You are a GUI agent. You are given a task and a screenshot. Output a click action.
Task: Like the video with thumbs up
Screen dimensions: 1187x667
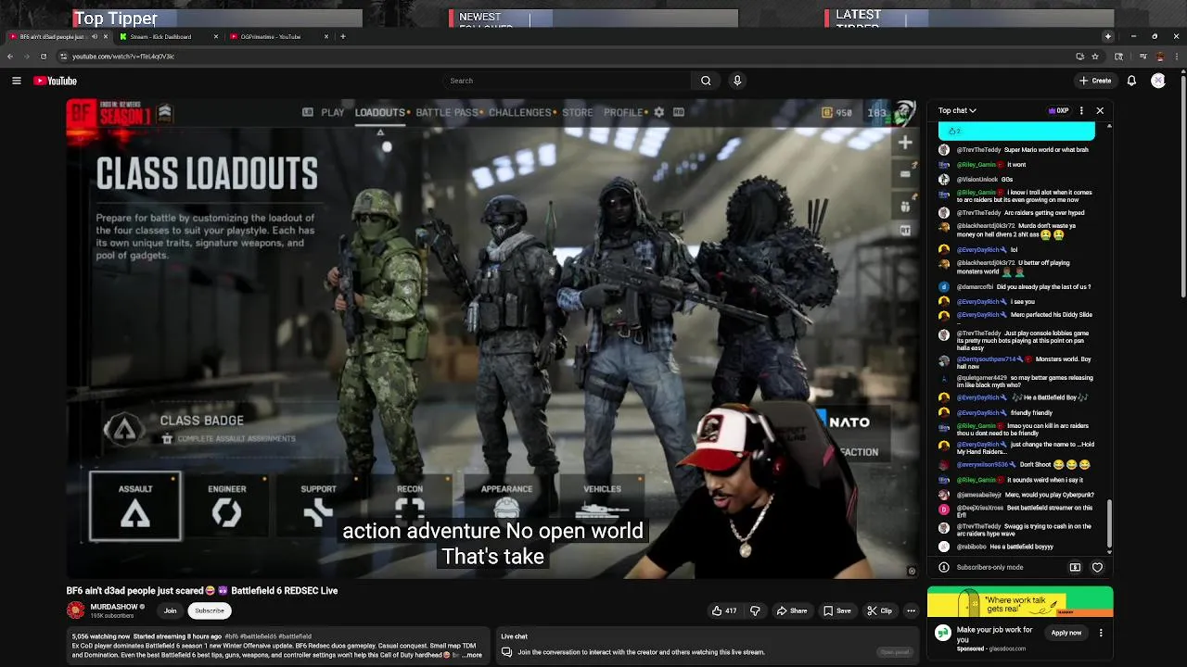pyautogui.click(x=723, y=610)
